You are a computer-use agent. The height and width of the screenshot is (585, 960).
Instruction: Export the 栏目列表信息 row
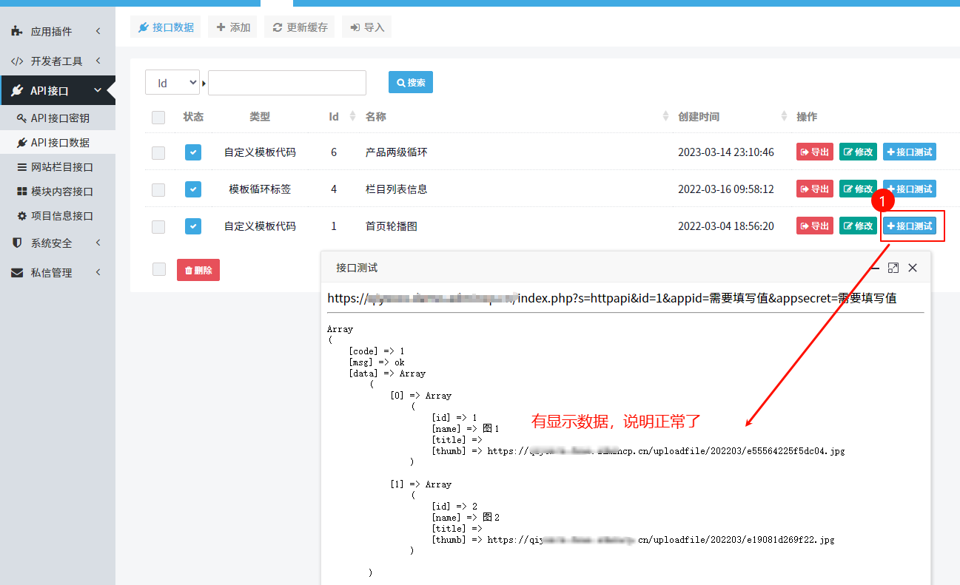pos(815,189)
